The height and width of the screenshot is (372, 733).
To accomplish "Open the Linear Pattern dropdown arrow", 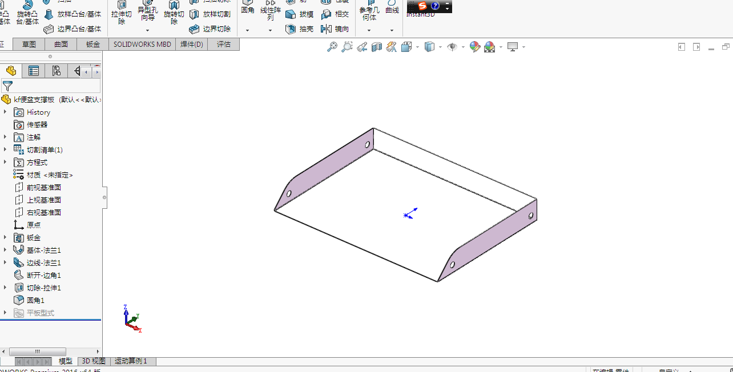I will coord(270,30).
